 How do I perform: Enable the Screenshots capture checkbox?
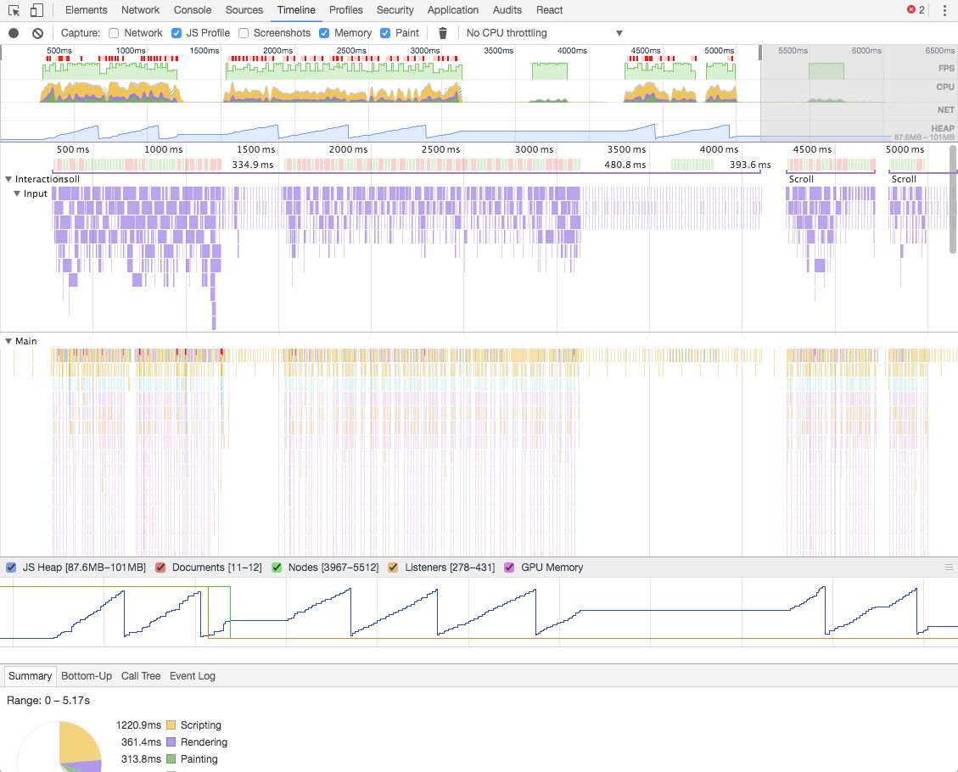(244, 33)
